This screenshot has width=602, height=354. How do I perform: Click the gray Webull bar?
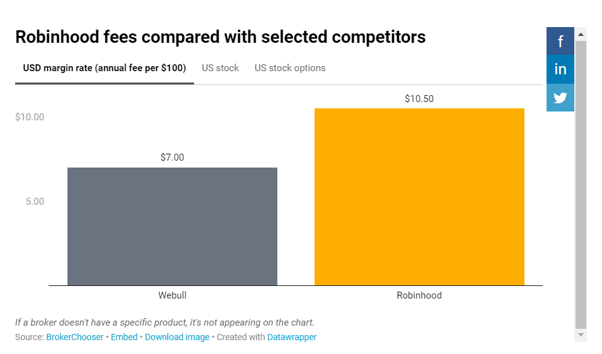click(x=172, y=227)
